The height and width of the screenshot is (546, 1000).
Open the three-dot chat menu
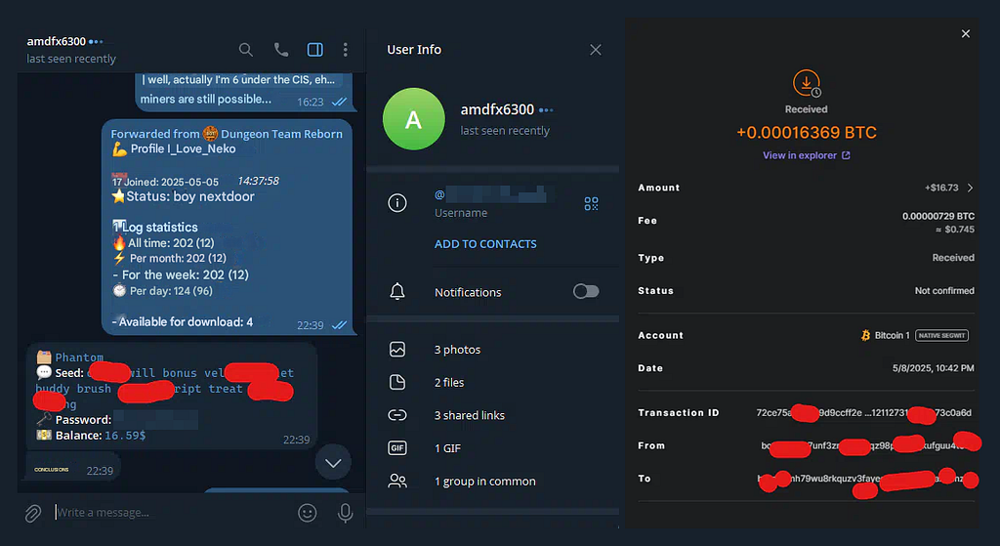click(x=345, y=49)
